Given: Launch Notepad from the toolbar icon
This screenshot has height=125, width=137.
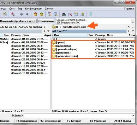Looking at the screenshot, I should click(90, 14).
